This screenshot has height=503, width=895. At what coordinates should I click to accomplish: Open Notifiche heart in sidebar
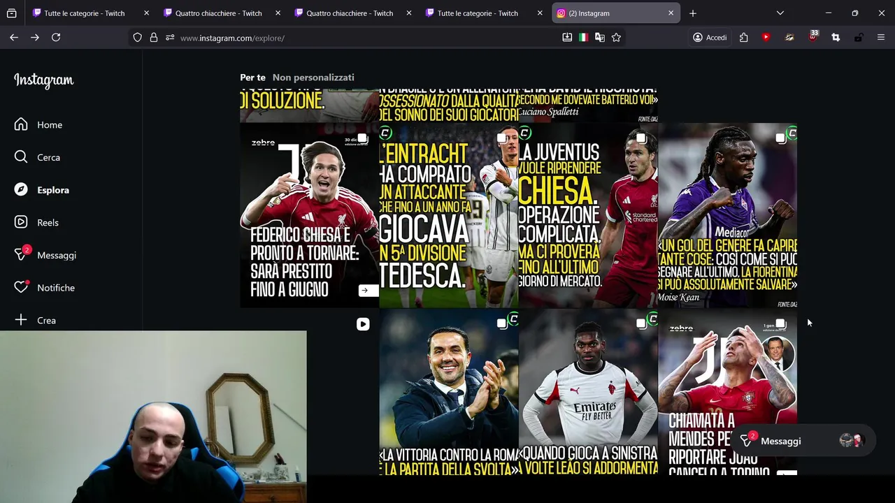[x=45, y=288]
